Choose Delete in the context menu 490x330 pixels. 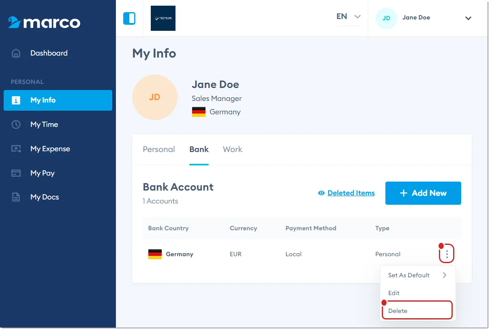417,311
